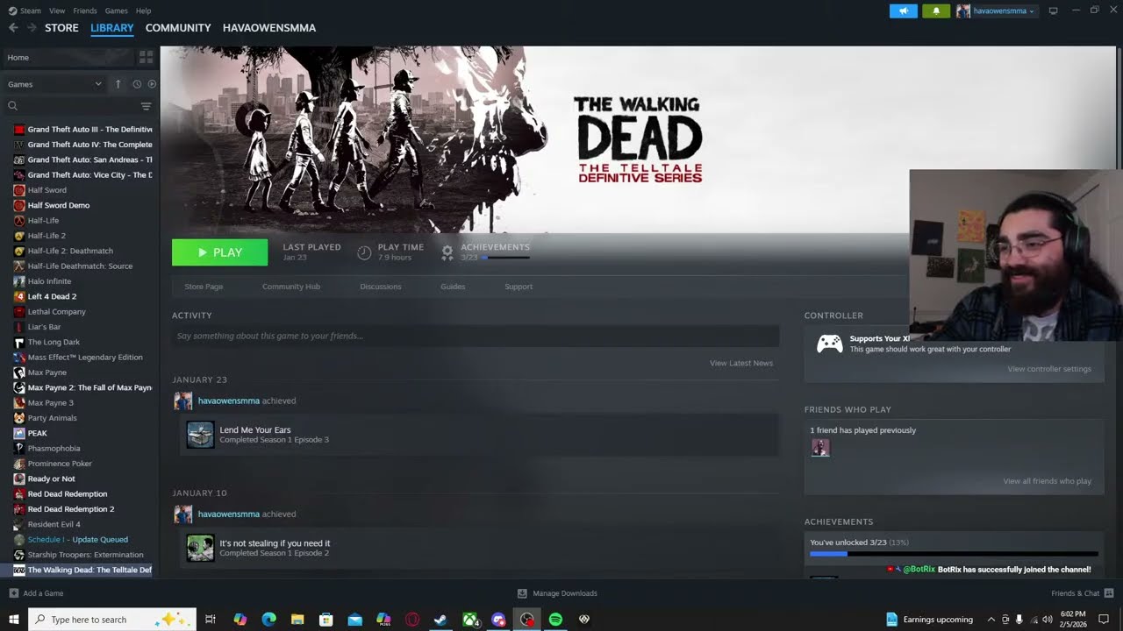Click the Windows Start button

(x=13, y=620)
